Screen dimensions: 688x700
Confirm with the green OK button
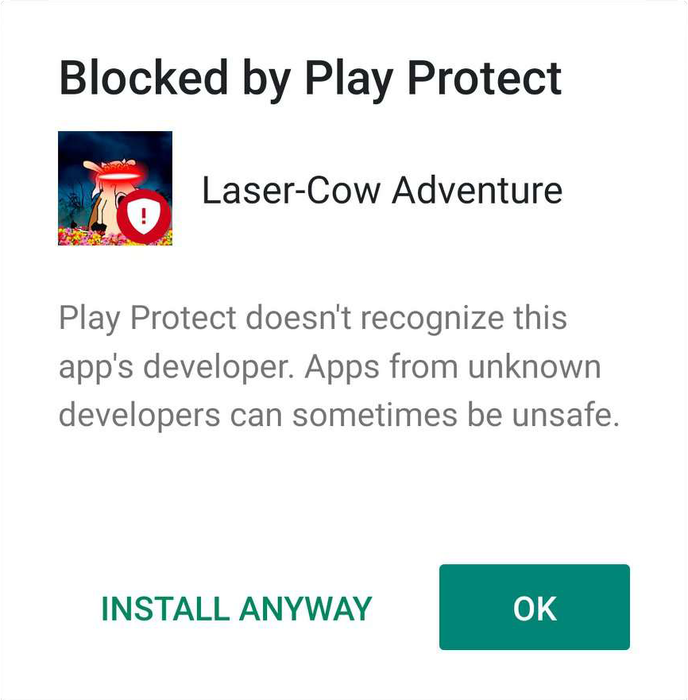tap(535, 607)
